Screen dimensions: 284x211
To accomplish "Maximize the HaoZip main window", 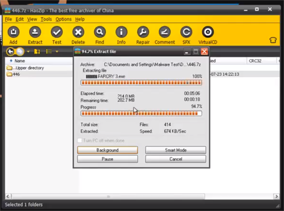I will click(x=257, y=9).
